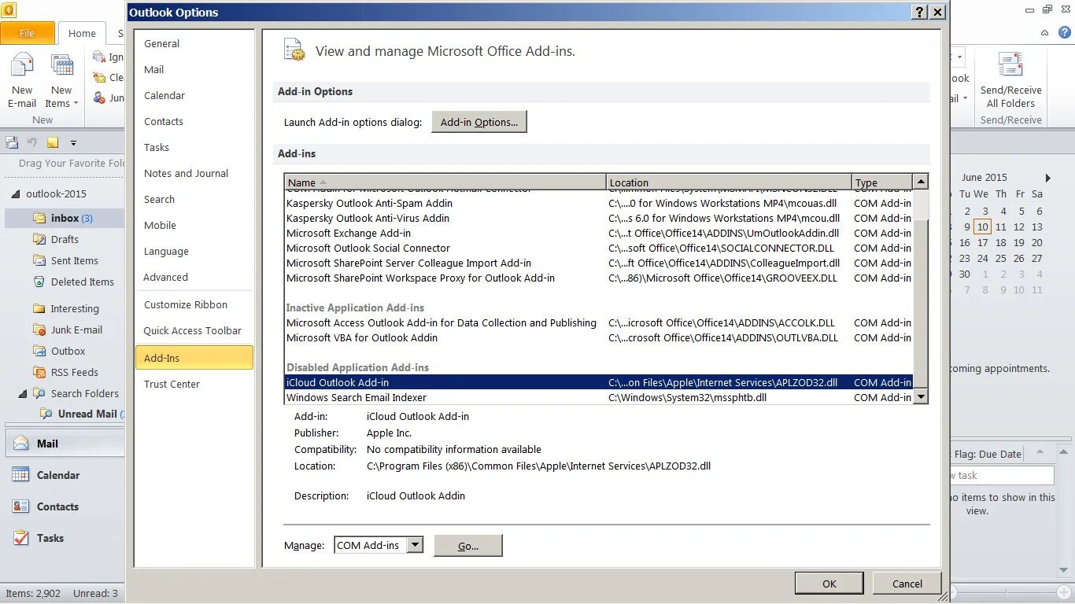Select the Microsoft Exchange Add-in row
The height and width of the screenshot is (604, 1075).
click(599, 233)
